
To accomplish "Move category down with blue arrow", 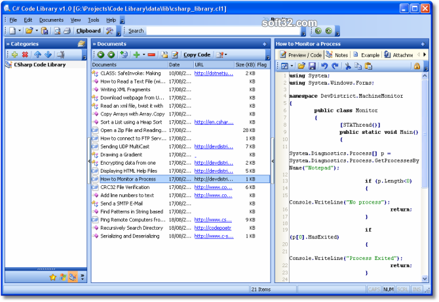I will click(48, 54).
